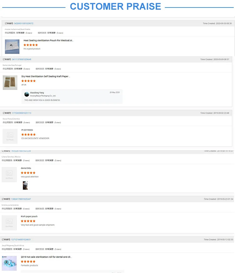Click the star rating under dental bibs
This screenshot has height=273, width=235.
point(28,173)
